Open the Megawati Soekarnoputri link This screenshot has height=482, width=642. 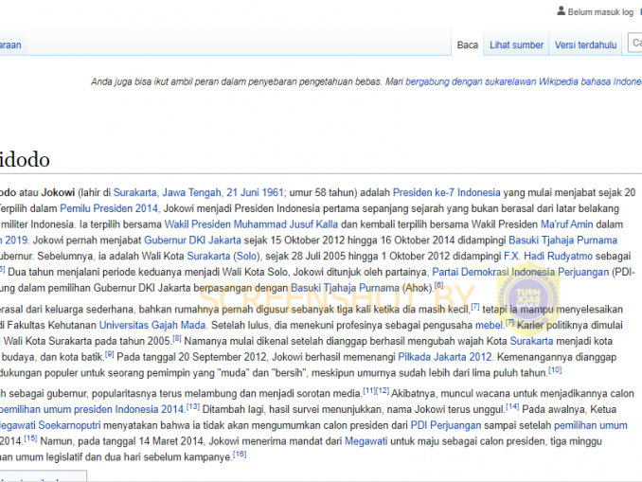(50, 425)
